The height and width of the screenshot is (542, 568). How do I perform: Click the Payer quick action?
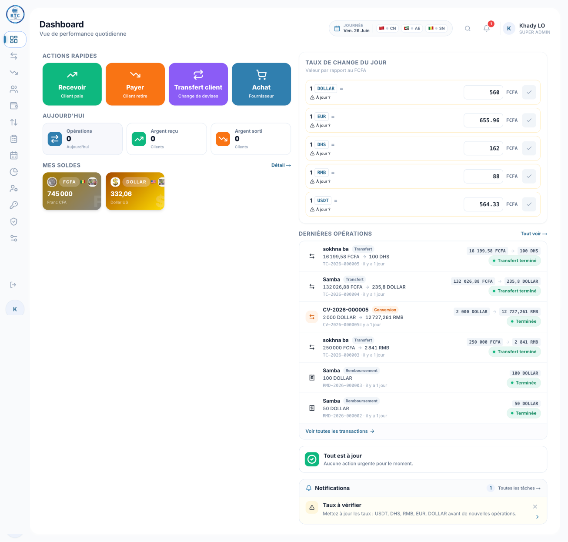[135, 84]
